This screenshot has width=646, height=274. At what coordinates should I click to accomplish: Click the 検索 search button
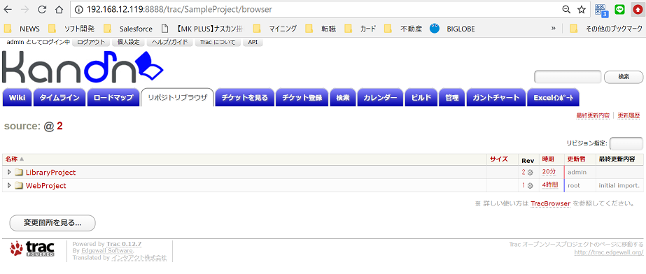pos(624,76)
